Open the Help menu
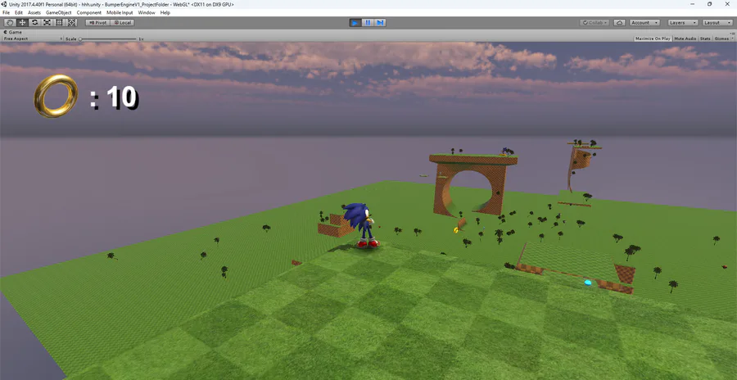 165,13
